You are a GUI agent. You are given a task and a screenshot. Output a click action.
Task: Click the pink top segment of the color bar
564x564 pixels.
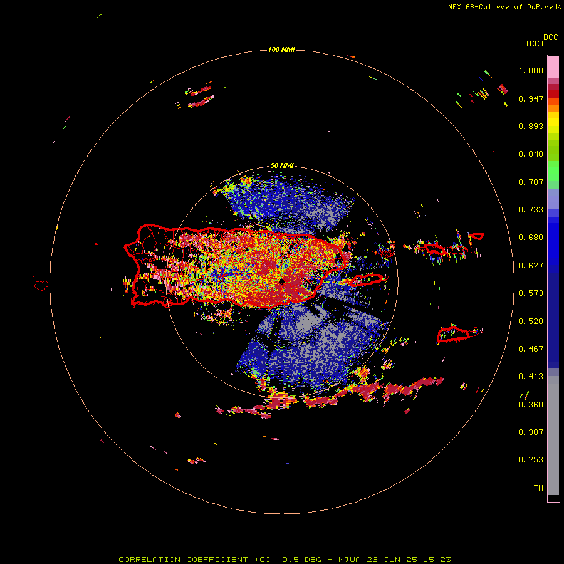(553, 66)
